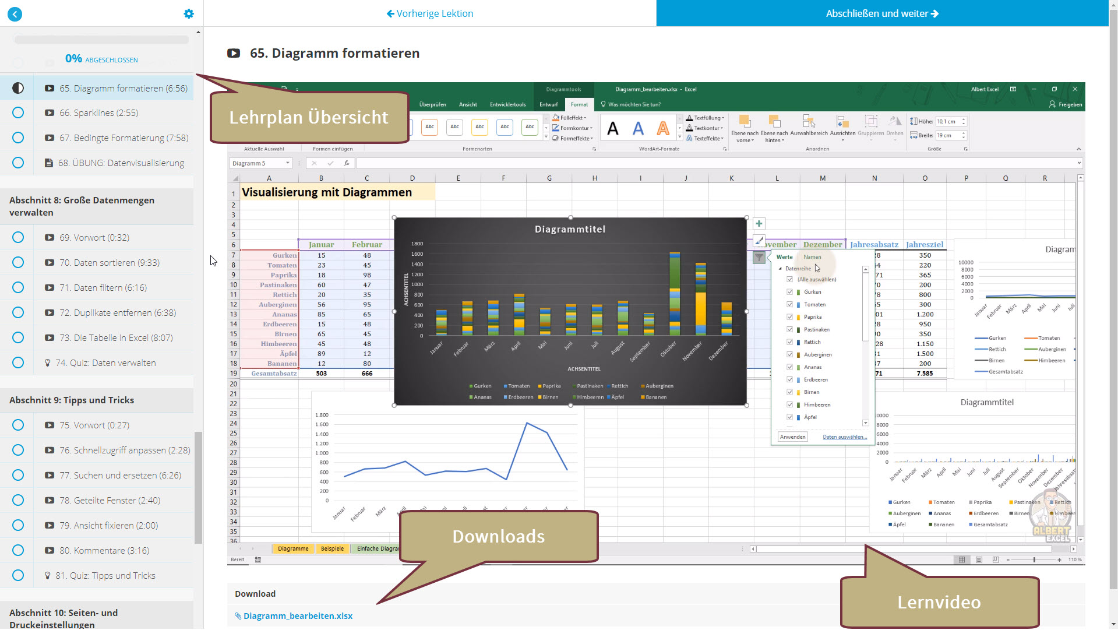This screenshot has height=630, width=1118.
Task: Select the Beispiele worksheet tab
Action: click(332, 548)
